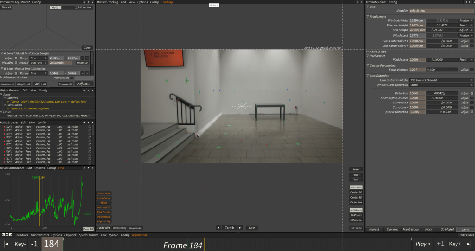Click the End Point button
The width and height of the screenshot is (475, 251).
coord(104,228)
